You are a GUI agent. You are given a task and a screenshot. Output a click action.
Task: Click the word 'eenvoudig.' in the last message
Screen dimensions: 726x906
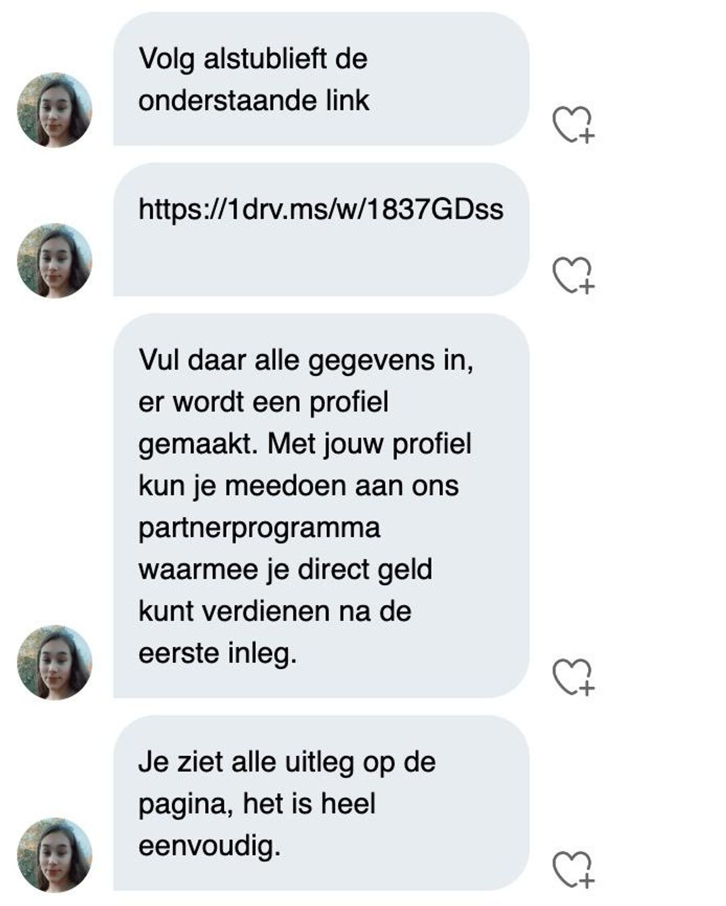click(x=209, y=845)
